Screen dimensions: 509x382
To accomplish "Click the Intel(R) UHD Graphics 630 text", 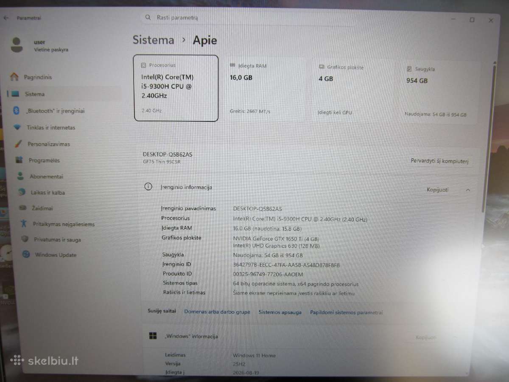I will 276,246.
